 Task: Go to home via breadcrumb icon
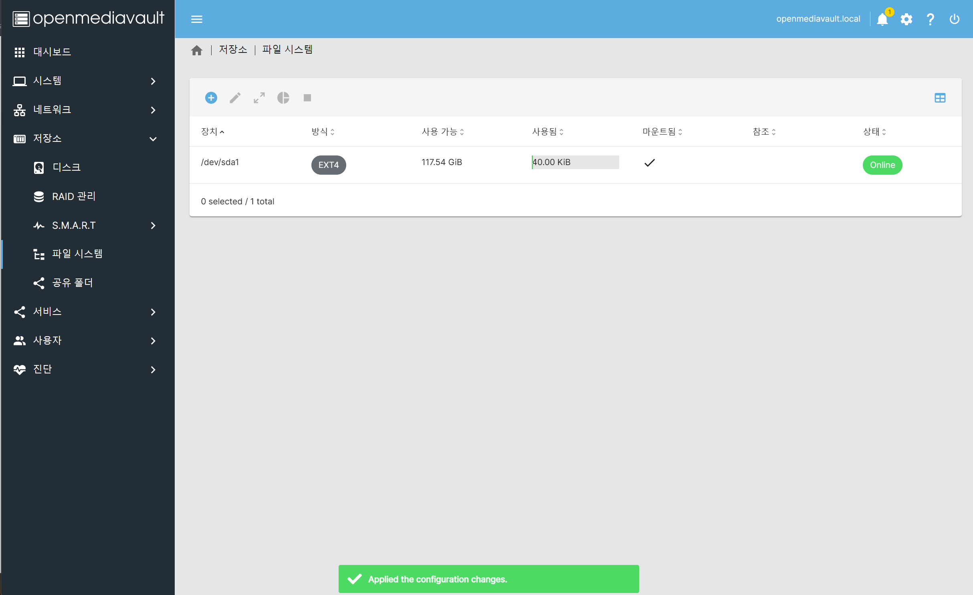click(197, 50)
